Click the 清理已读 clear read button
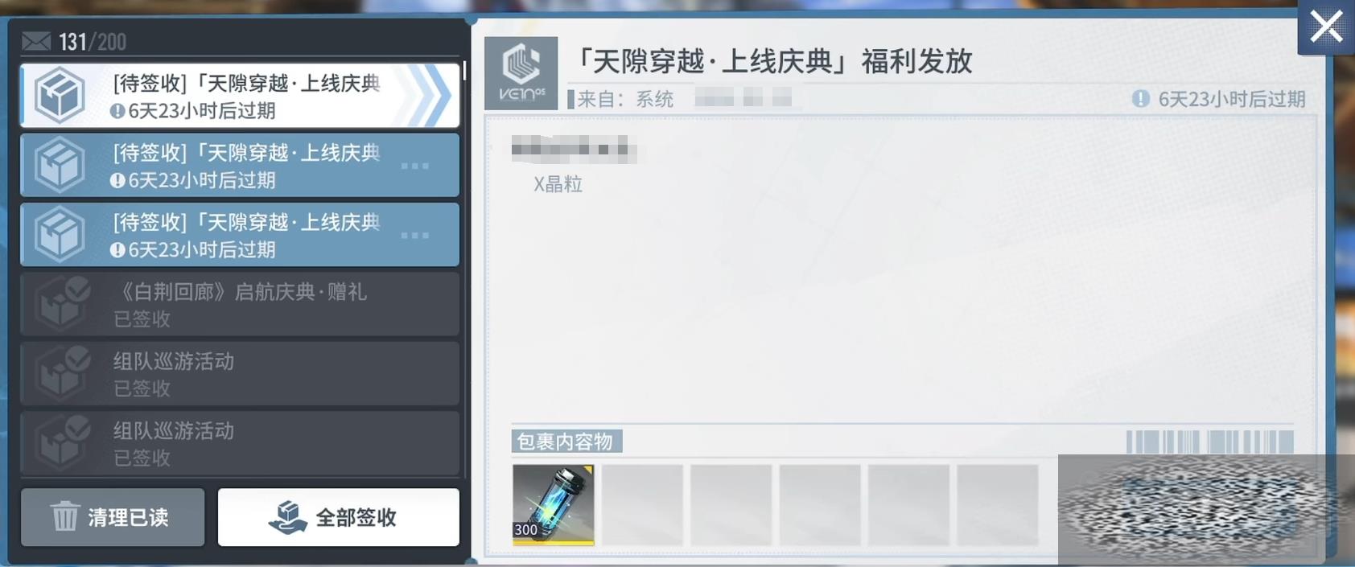The width and height of the screenshot is (1355, 567). pos(113,517)
